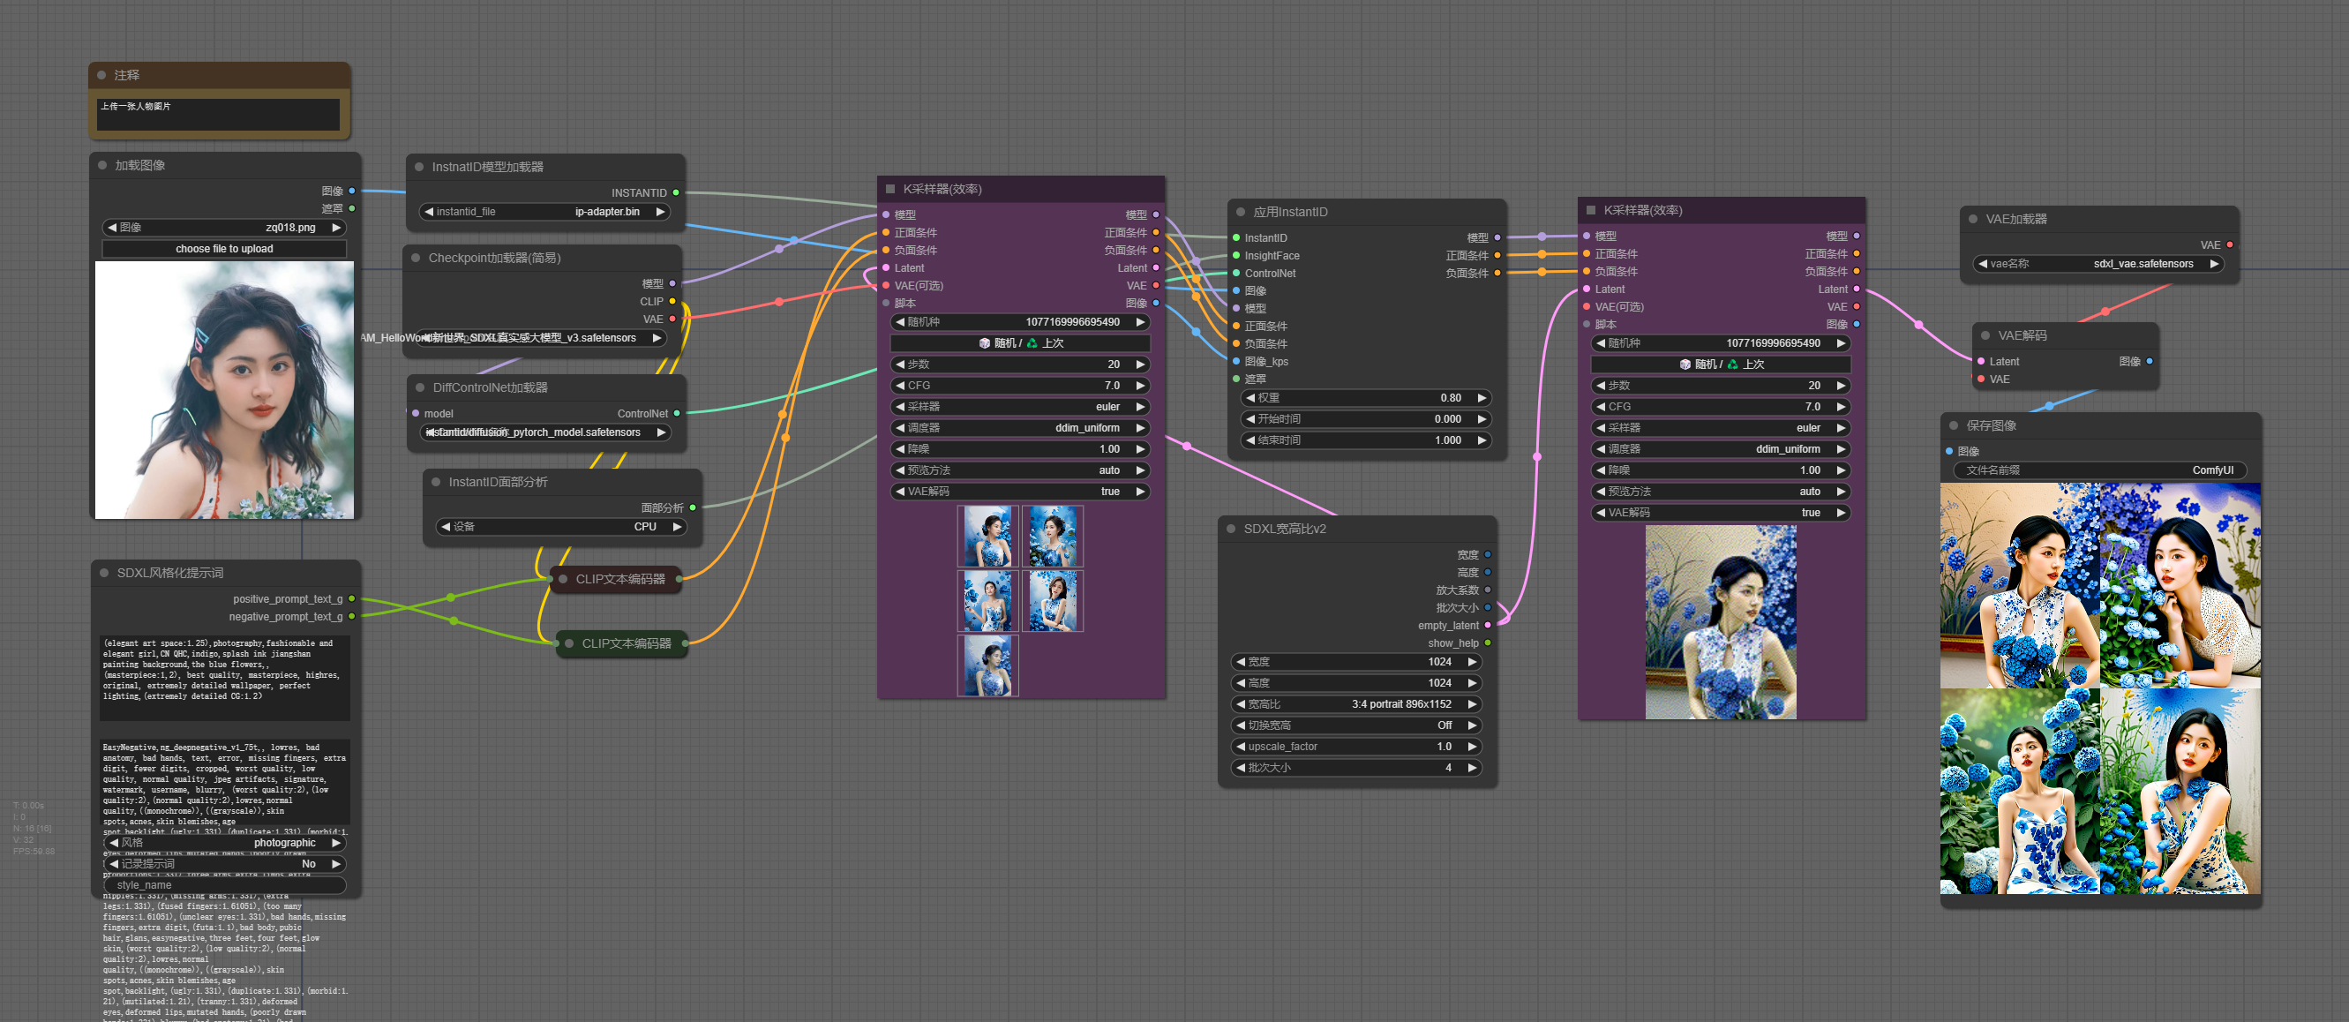Click the ControlNet input port on 应用InstantID
The height and width of the screenshot is (1022, 2349).
[1236, 273]
